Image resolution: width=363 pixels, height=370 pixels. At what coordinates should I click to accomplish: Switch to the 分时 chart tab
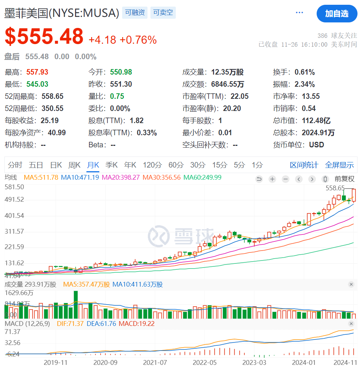click(x=15, y=165)
